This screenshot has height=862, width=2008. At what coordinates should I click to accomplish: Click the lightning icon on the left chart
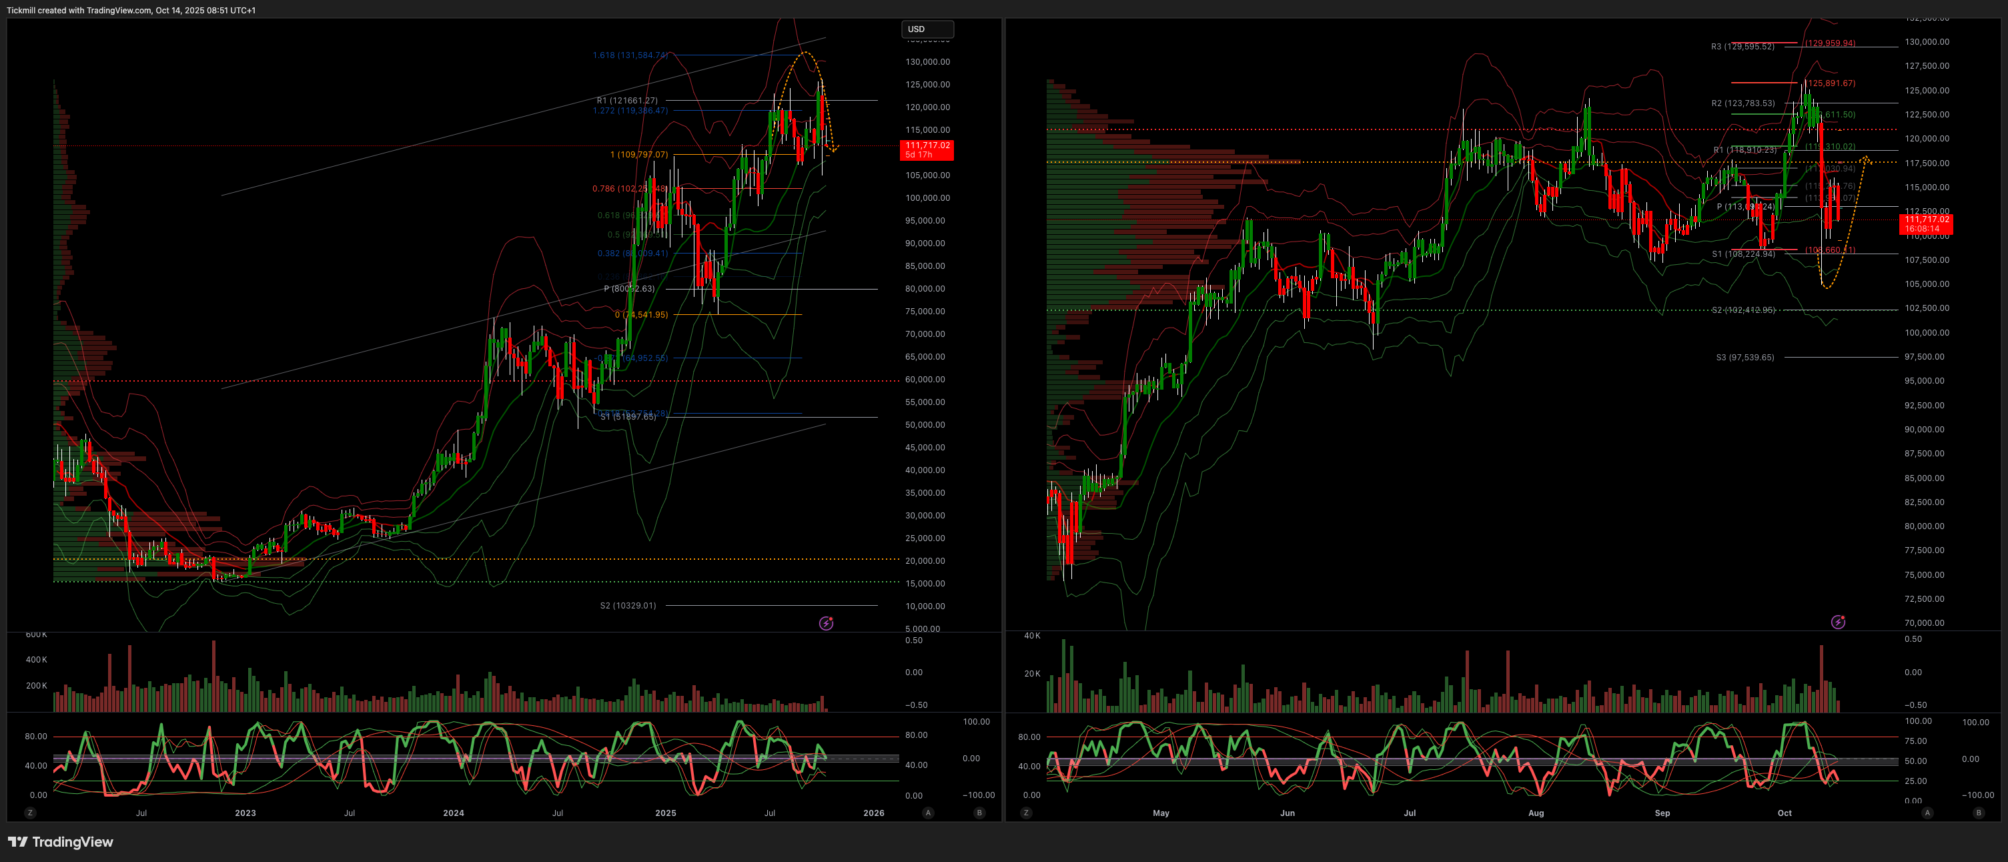pyautogui.click(x=825, y=622)
